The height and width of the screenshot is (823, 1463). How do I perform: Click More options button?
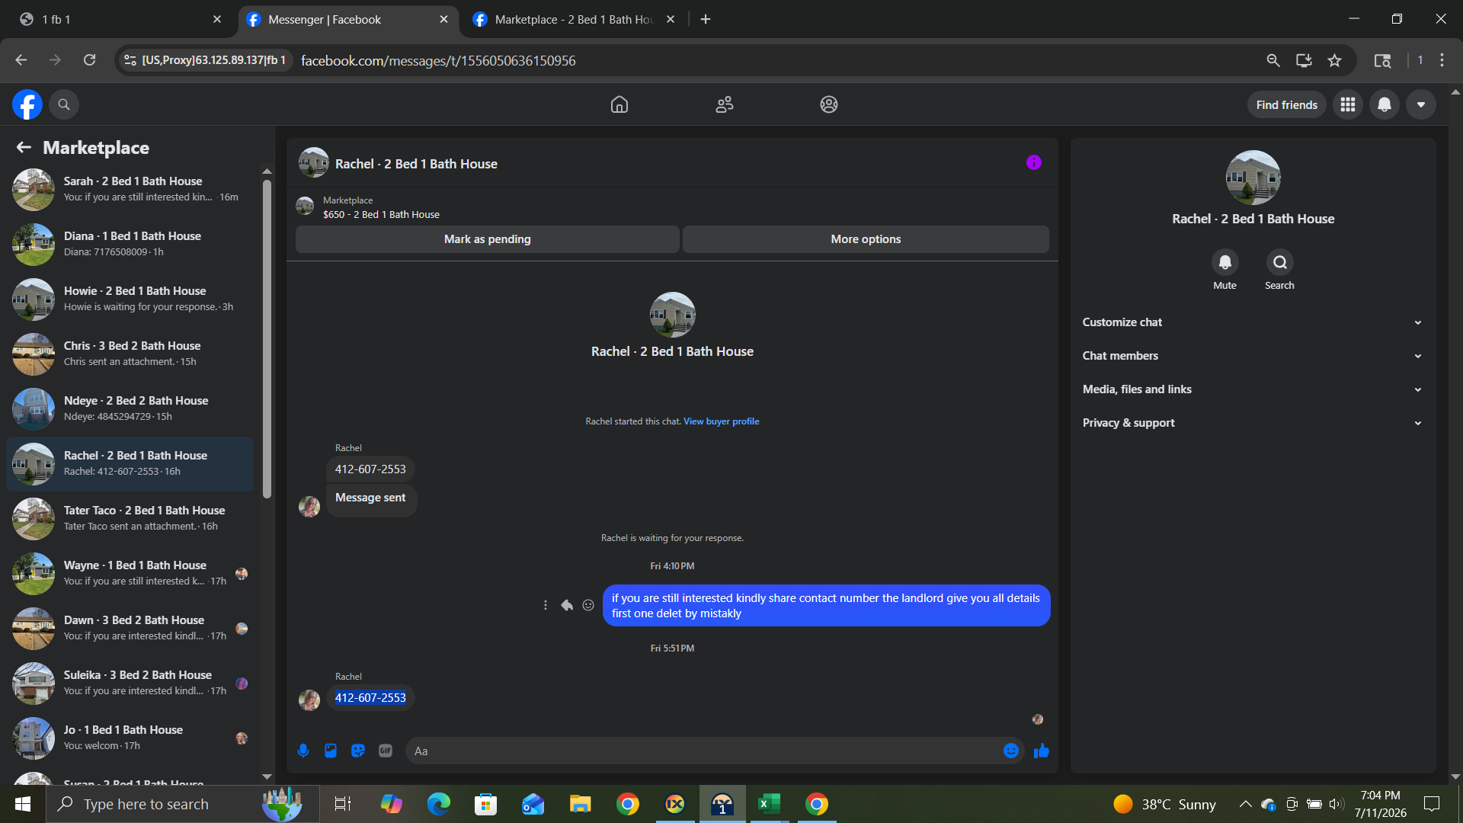click(x=866, y=239)
